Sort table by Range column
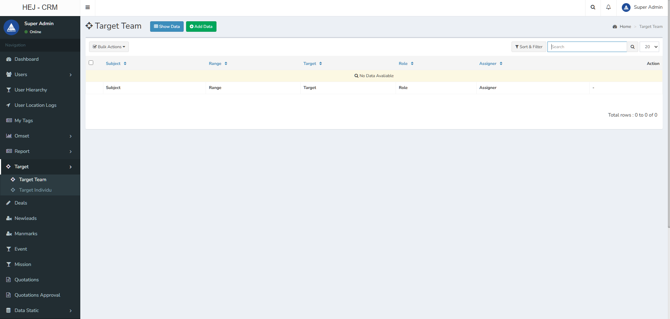670x319 pixels. point(218,64)
